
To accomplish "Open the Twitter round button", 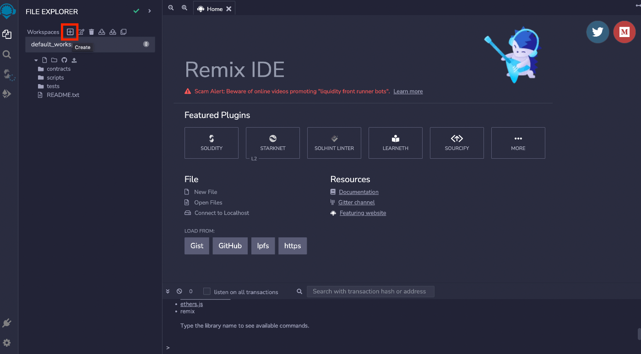I will coord(598,32).
